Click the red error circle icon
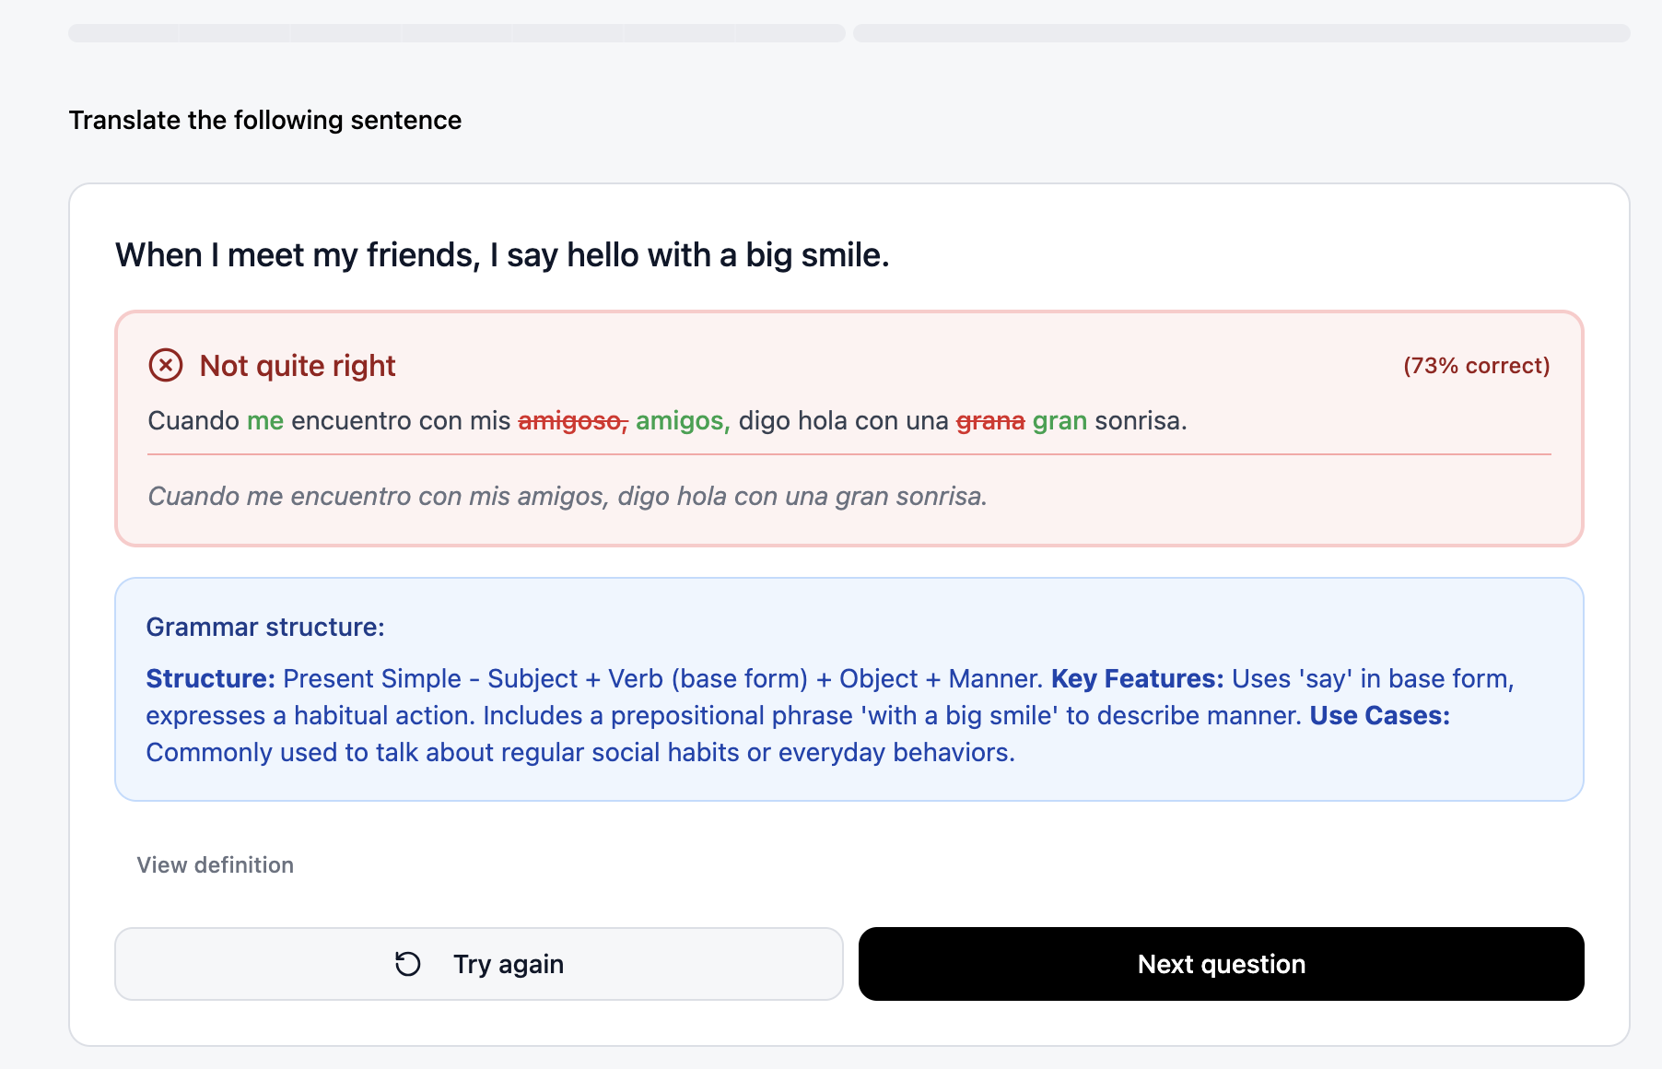The height and width of the screenshot is (1069, 1662). pyautogui.click(x=165, y=365)
